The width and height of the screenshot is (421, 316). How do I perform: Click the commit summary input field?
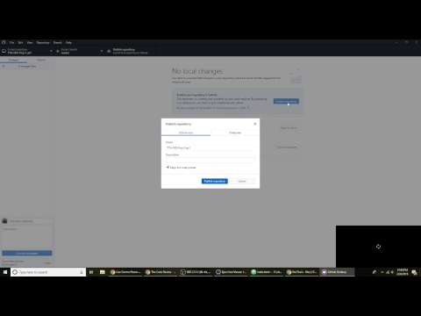point(31,221)
